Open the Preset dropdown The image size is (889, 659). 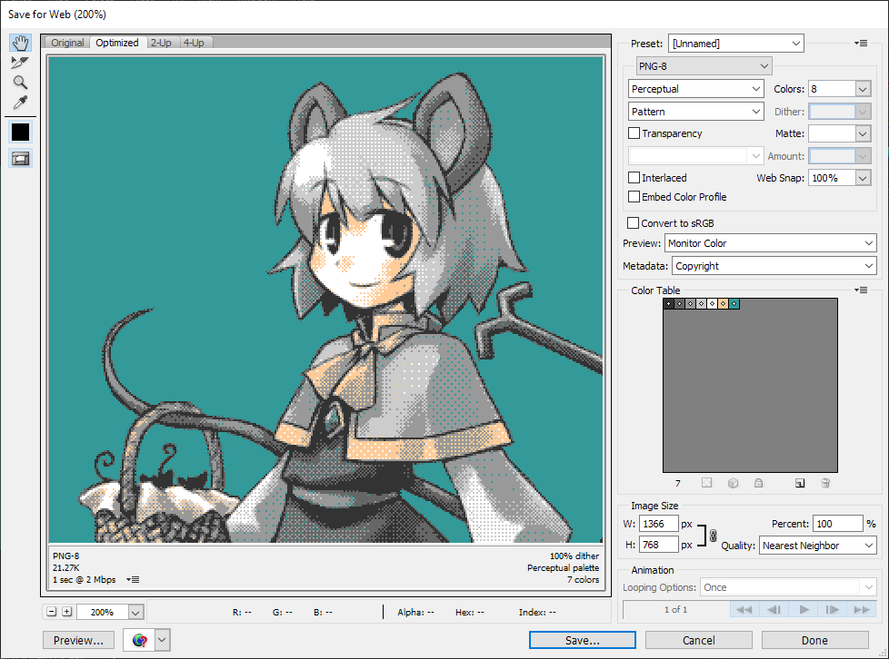(736, 44)
